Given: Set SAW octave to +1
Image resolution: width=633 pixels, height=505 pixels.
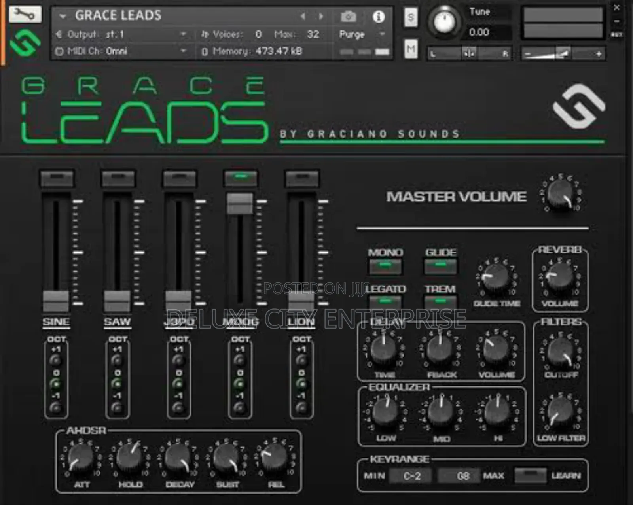Looking at the screenshot, I should pyautogui.click(x=117, y=360).
